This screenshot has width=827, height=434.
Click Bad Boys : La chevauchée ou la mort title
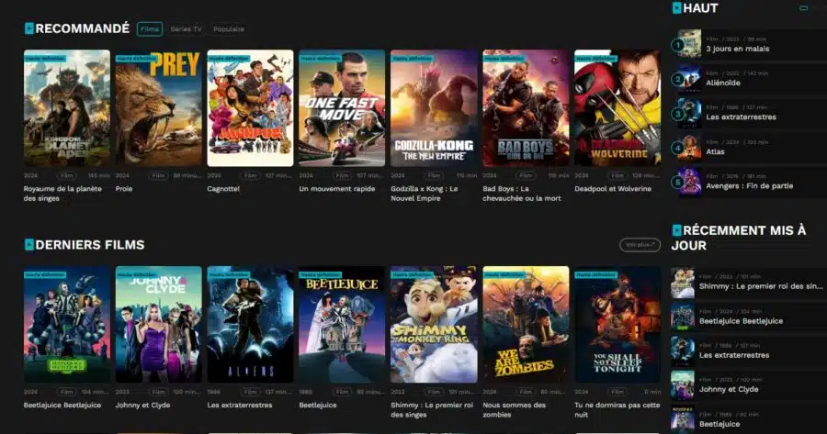[522, 194]
